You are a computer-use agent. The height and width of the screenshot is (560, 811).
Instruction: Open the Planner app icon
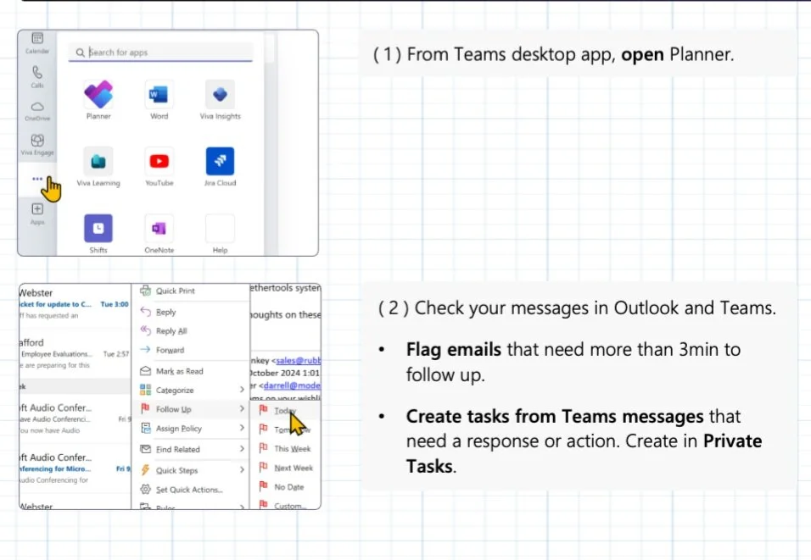[x=98, y=95]
